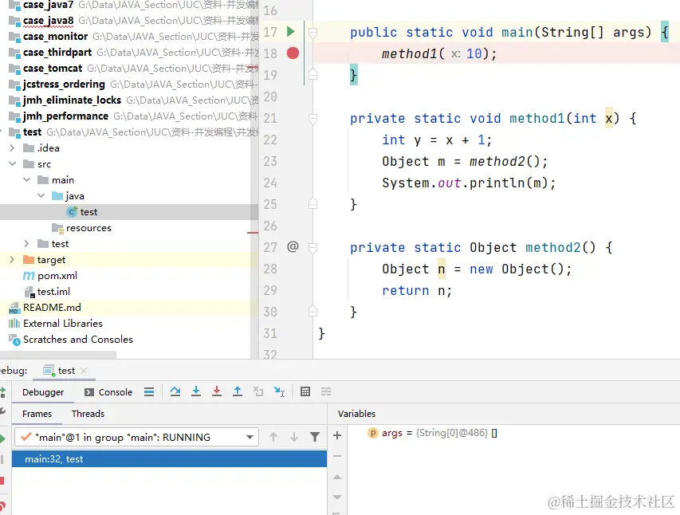Remove watch with minus icon

[x=337, y=456]
